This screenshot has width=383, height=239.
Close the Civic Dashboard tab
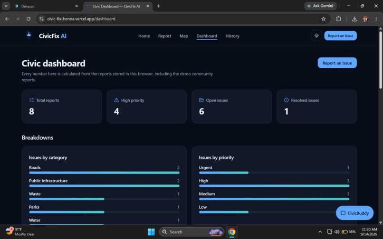click(148, 6)
